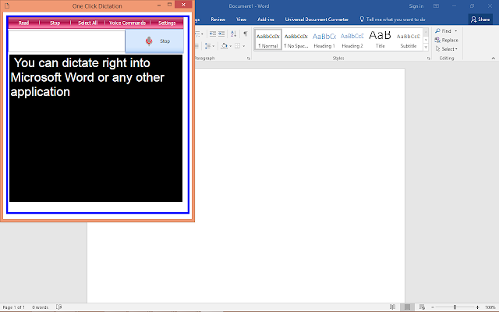Click the Sort A-Z icon
Viewport: 499px width, 312px height.
234,34
